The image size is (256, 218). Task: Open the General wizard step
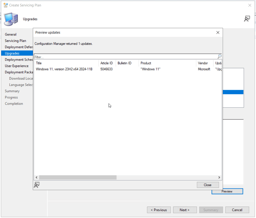(x=11, y=35)
